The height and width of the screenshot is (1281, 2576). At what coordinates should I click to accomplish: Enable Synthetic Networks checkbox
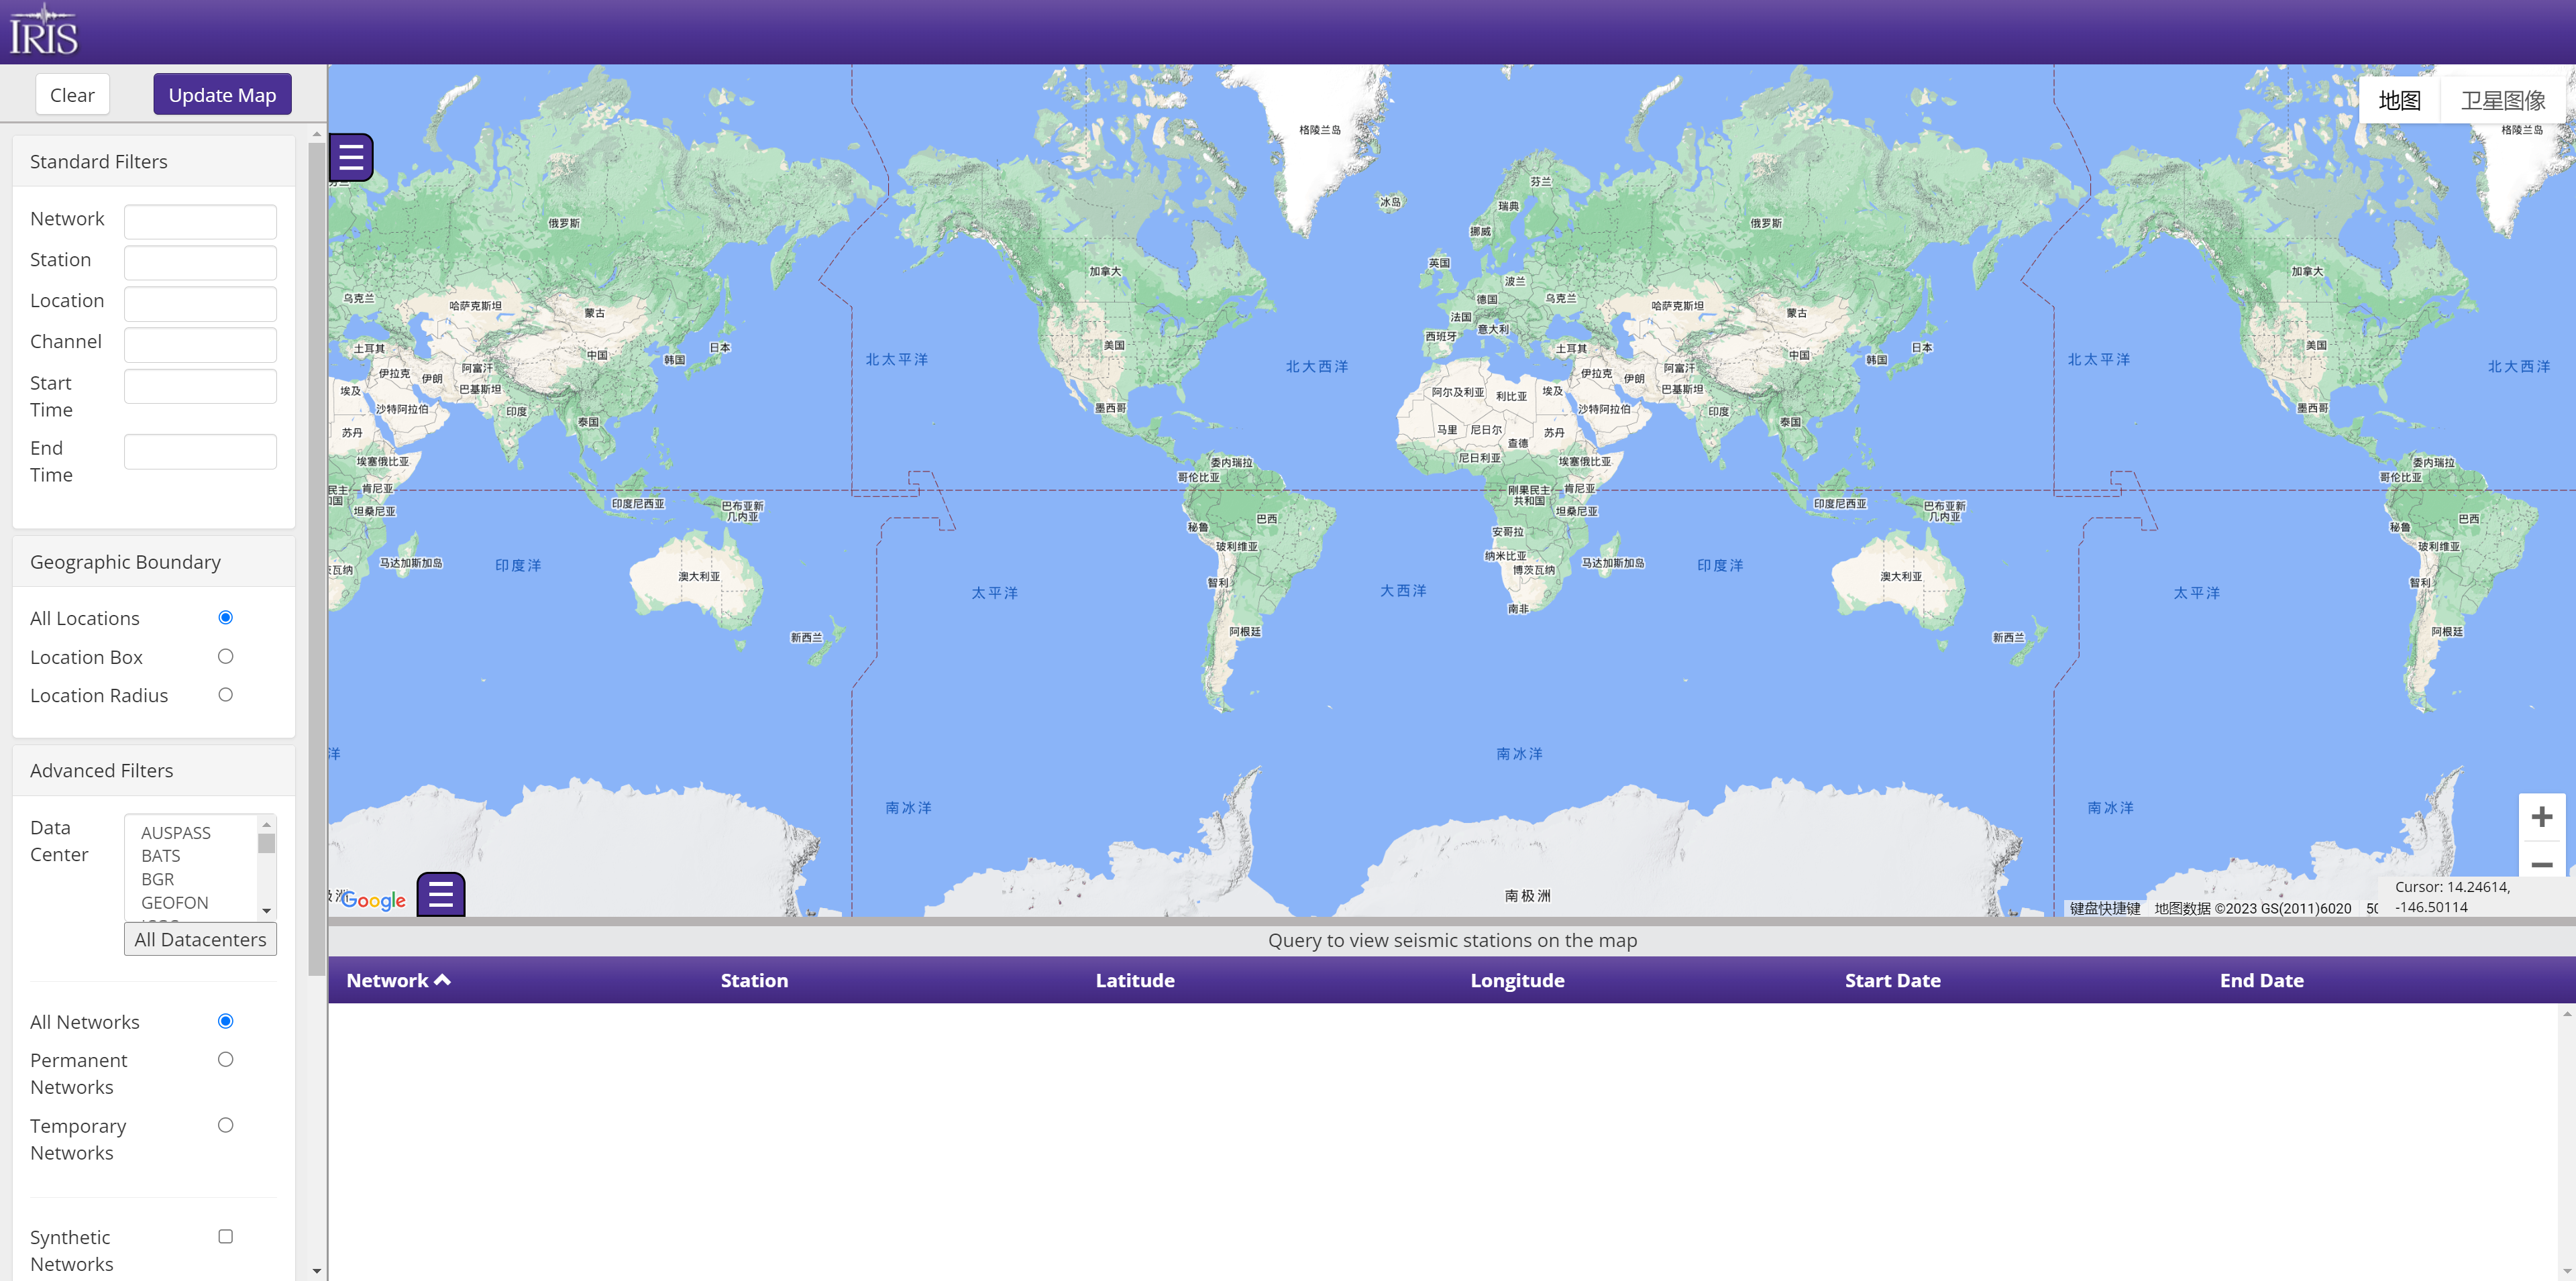(x=226, y=1237)
